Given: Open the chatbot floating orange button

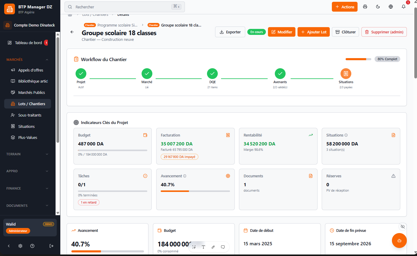Looking at the screenshot, I should click(399, 241).
